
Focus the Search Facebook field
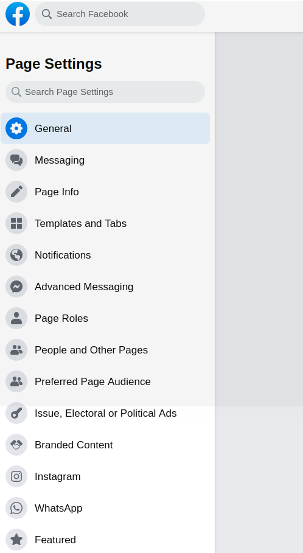tap(120, 14)
